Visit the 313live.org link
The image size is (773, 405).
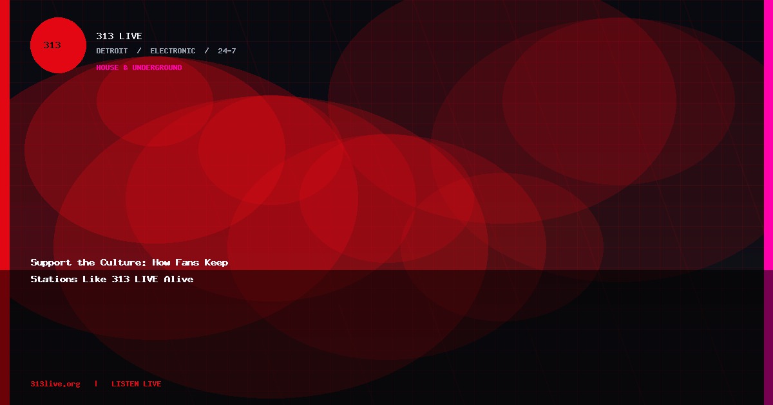point(55,384)
